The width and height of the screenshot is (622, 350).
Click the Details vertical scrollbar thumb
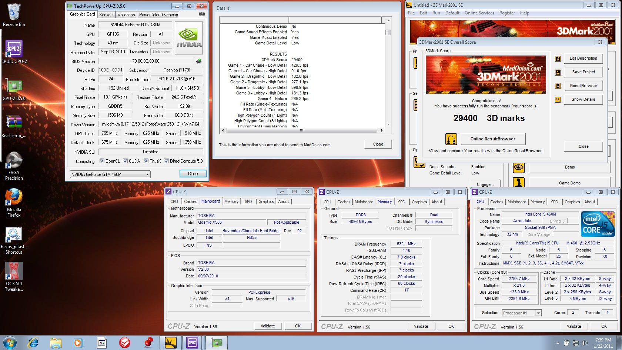click(x=388, y=32)
